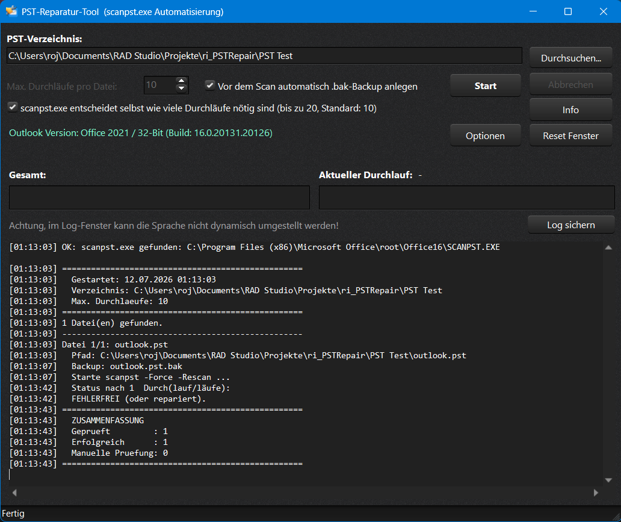The height and width of the screenshot is (522, 621).
Task: Toggle automatic .bak-Backup checkbox
Action: [210, 85]
